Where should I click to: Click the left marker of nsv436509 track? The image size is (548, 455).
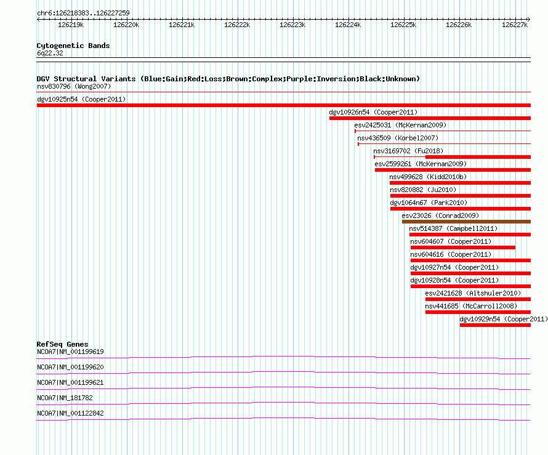click(358, 144)
